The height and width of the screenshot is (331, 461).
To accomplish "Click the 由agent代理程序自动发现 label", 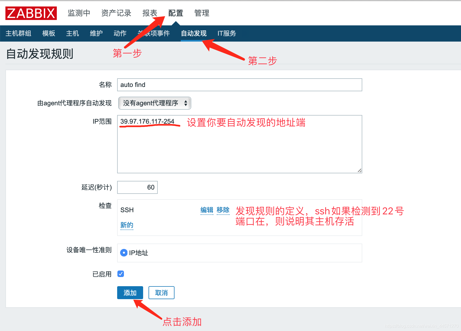I will coord(74,103).
